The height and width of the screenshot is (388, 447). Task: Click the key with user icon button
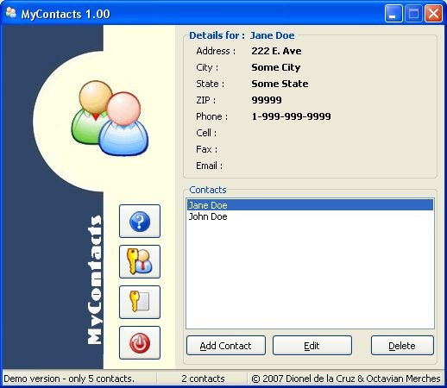click(140, 261)
